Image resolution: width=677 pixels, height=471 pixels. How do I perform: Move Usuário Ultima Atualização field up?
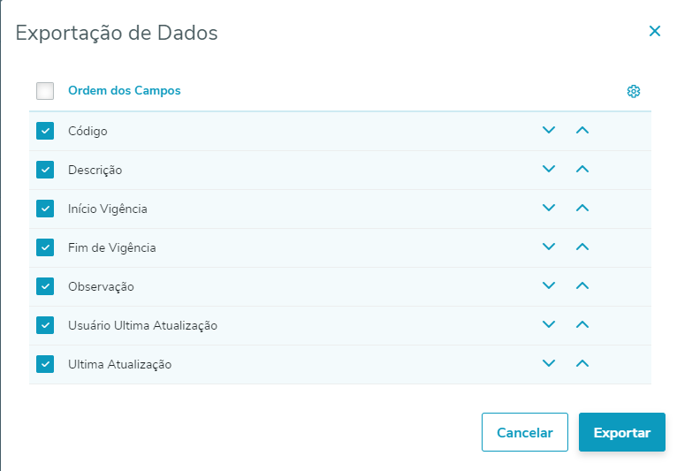click(x=582, y=325)
